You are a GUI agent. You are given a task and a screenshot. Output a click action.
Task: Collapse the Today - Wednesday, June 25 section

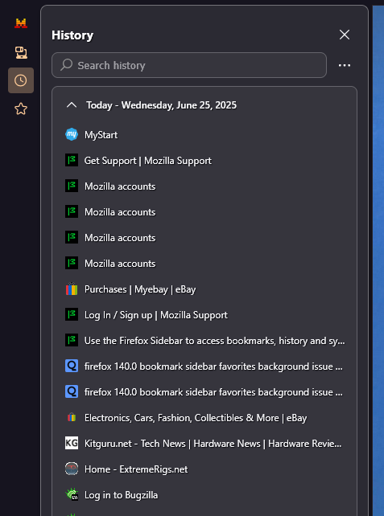click(x=72, y=105)
